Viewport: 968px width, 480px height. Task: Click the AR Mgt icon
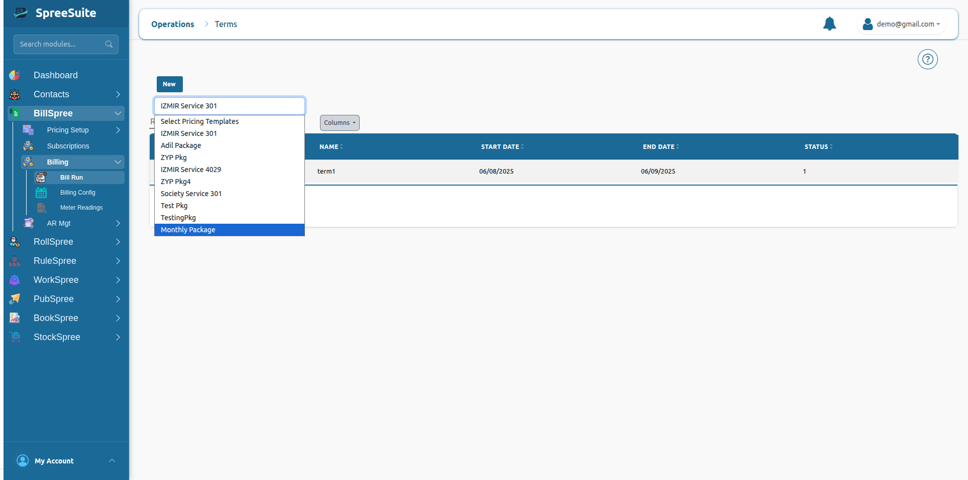tap(28, 223)
